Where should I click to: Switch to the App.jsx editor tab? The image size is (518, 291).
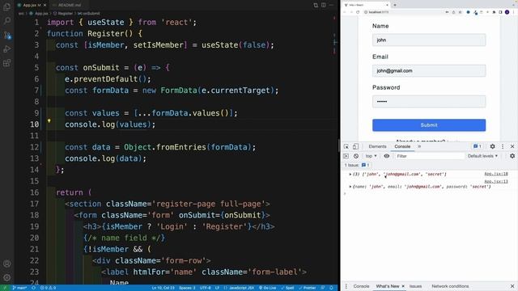32,5
